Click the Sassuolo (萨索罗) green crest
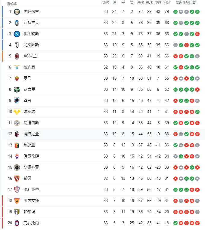205x230 pixels. coord(17,90)
